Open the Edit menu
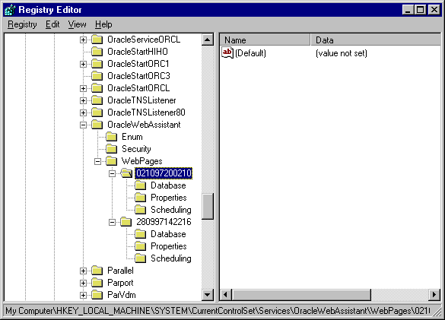Viewport: 445px width, 320px height. pyautogui.click(x=52, y=24)
